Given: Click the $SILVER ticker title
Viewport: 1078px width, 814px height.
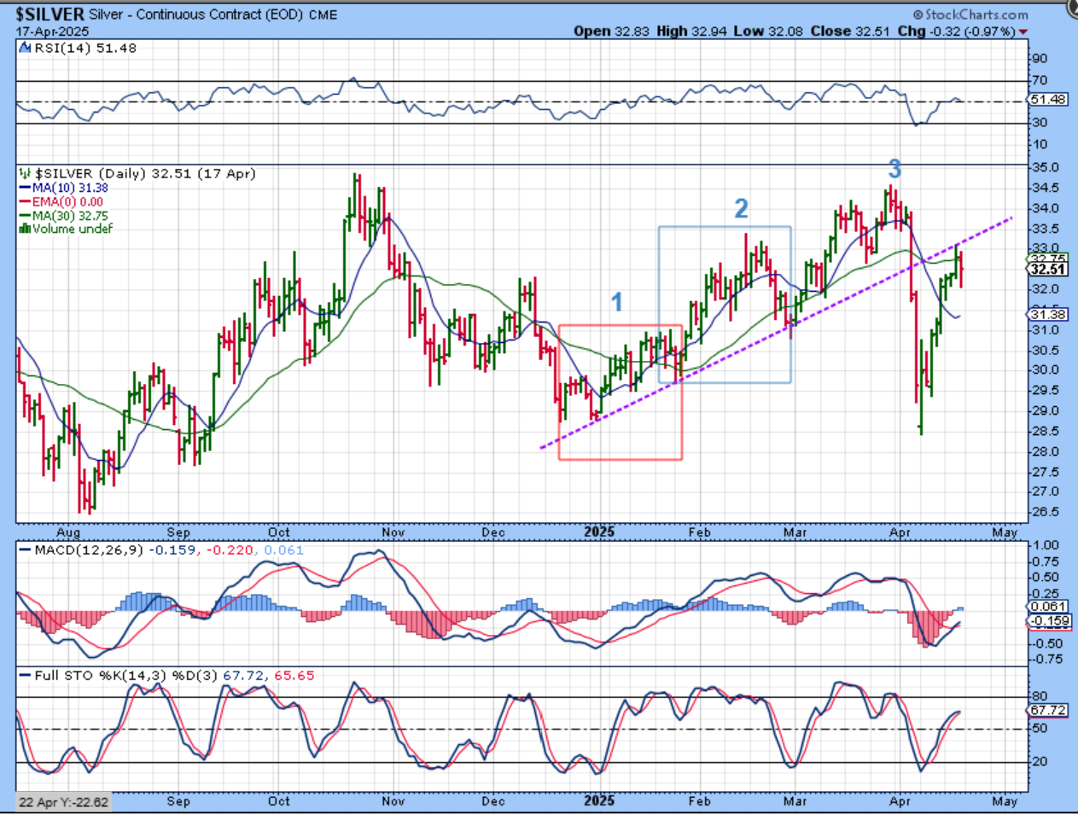Looking at the screenshot, I should tap(50, 15).
